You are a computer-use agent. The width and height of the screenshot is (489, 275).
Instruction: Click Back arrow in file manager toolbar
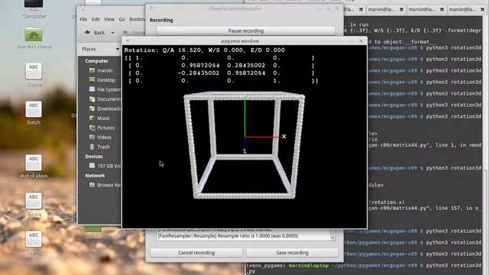coord(88,32)
